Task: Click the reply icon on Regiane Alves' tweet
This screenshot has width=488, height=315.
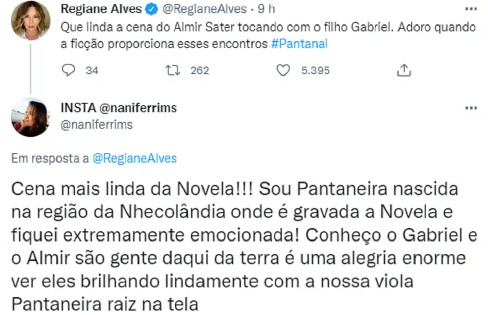Action: 69,70
